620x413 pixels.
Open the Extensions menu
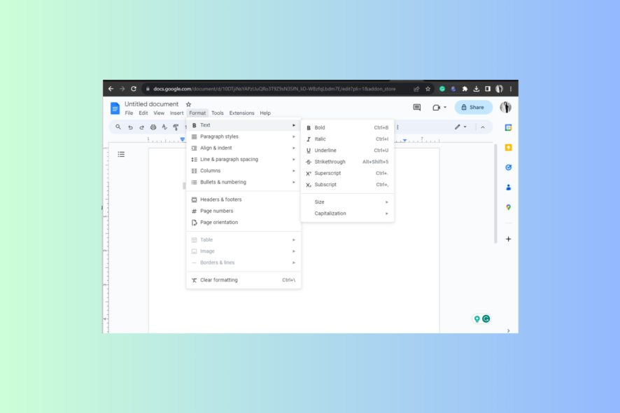241,113
